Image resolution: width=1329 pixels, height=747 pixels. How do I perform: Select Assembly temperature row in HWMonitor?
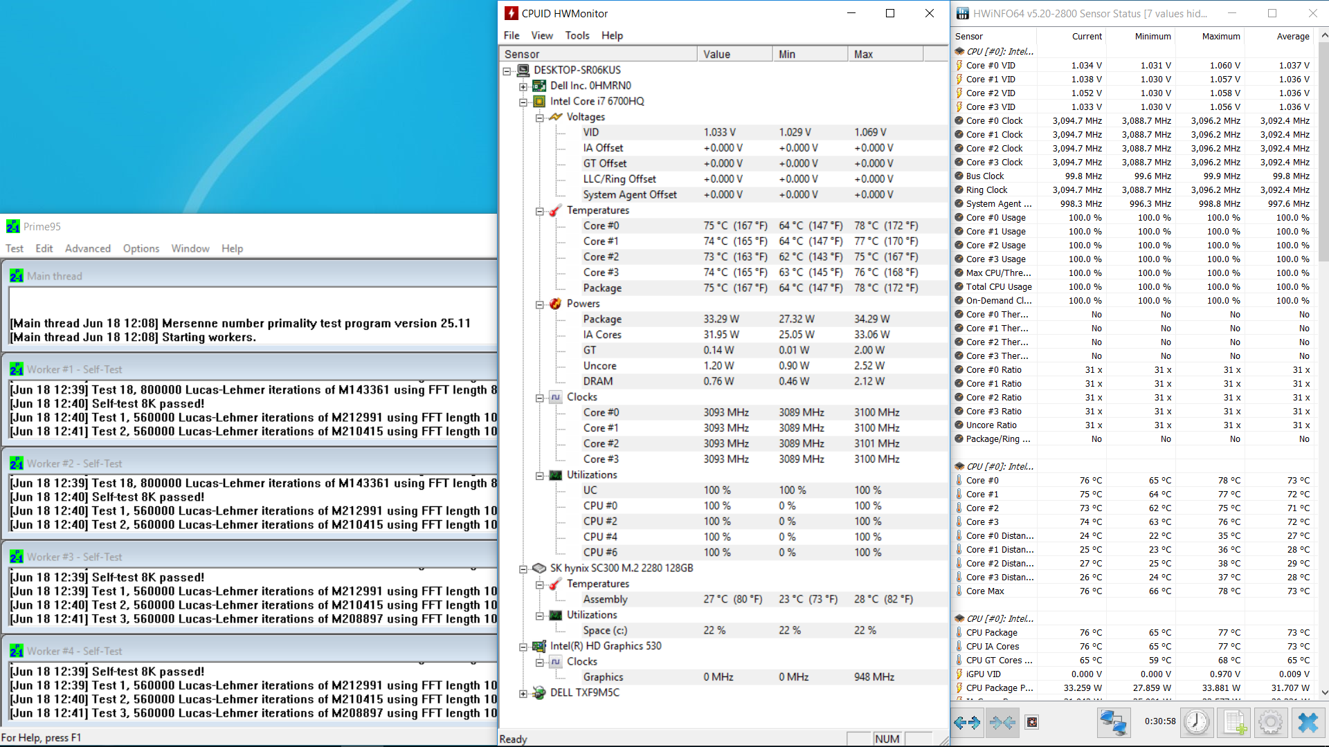click(x=723, y=600)
